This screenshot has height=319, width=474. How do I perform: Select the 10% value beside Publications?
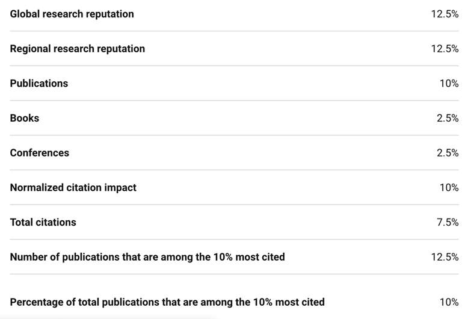(x=449, y=84)
